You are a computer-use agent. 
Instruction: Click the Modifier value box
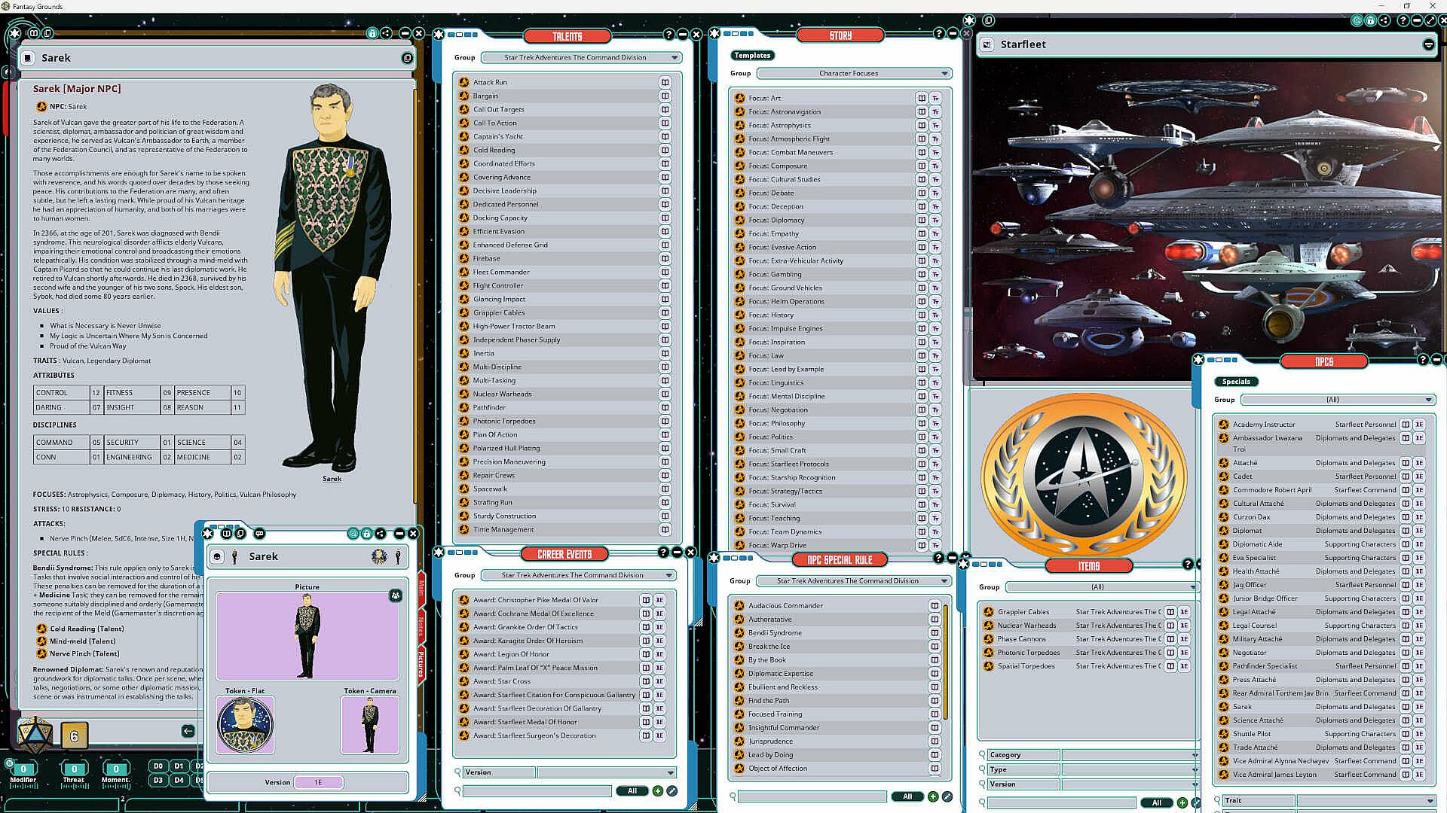pos(23,769)
